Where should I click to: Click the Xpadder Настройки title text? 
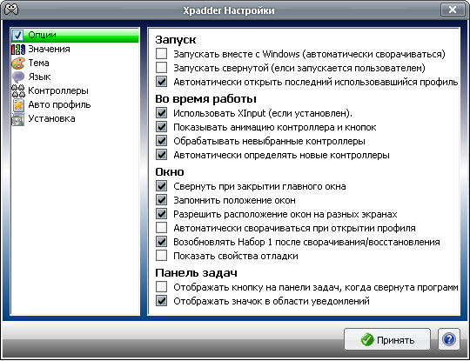tap(229, 10)
